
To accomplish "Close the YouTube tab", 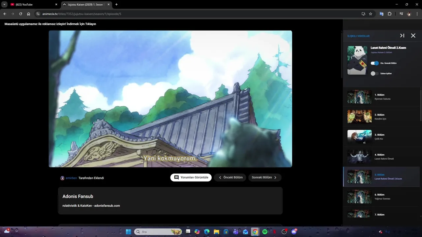I will (56, 5).
